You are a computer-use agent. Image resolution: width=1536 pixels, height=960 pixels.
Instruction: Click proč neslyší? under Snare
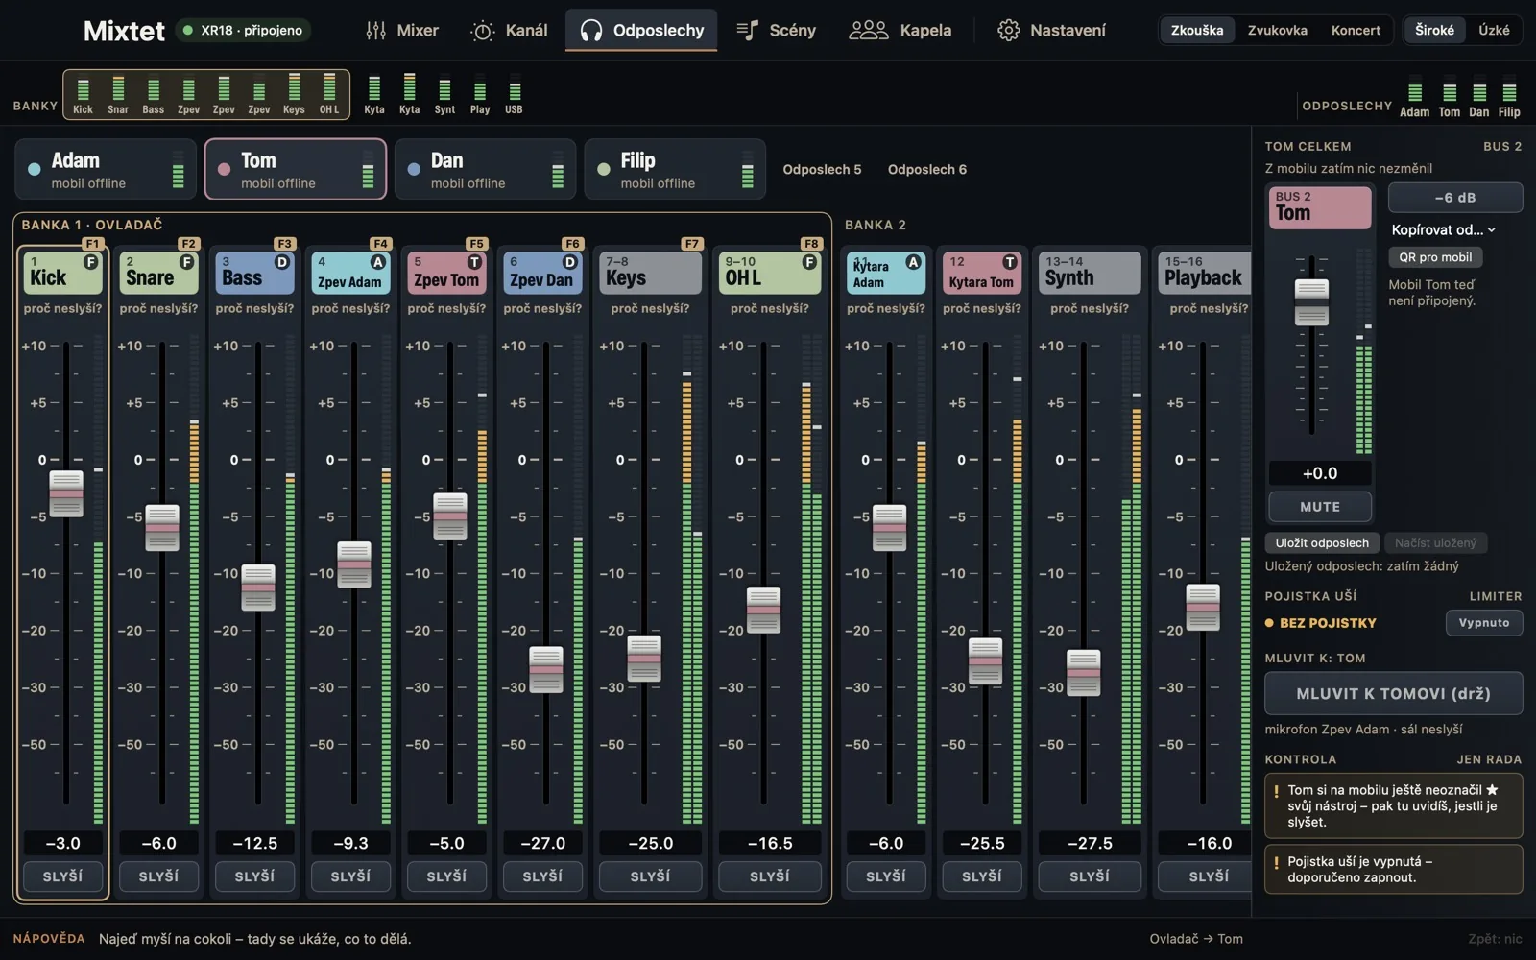coord(158,308)
